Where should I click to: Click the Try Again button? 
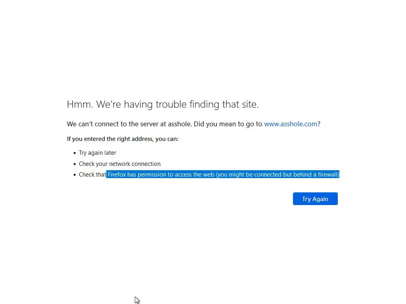click(x=315, y=199)
